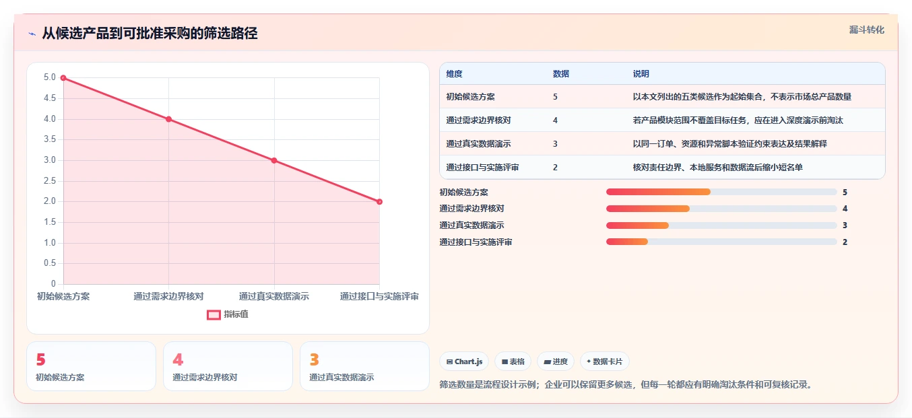The image size is (912, 418).
Task: Click the star icon in 数据卡片 chip
Action: tap(589, 361)
